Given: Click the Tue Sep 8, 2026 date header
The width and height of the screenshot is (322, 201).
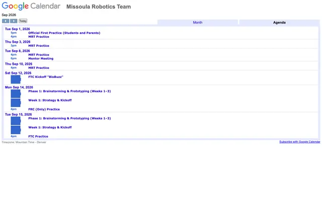Looking at the screenshot, I should [18, 51].
